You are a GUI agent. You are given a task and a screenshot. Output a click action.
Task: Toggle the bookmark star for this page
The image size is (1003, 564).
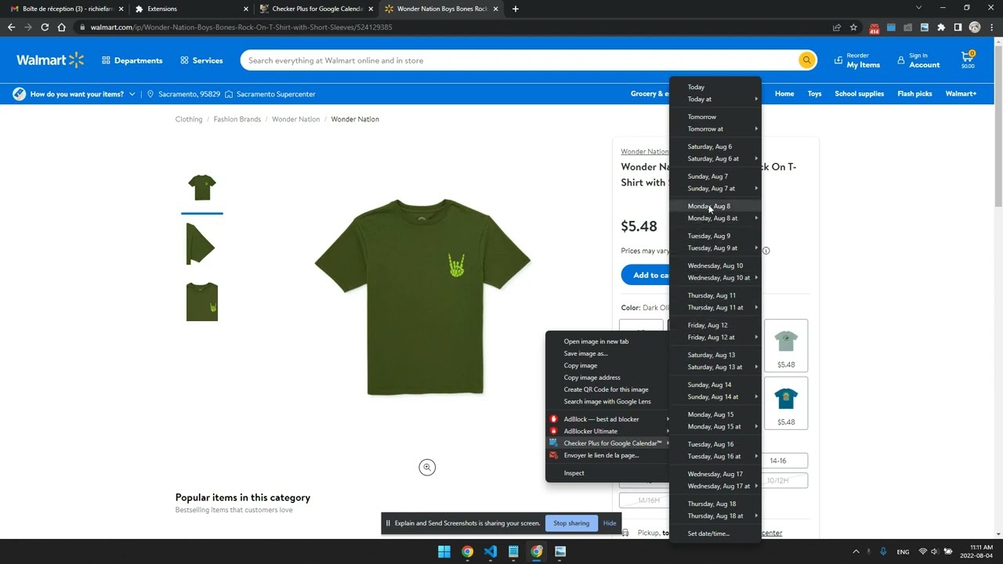click(854, 27)
